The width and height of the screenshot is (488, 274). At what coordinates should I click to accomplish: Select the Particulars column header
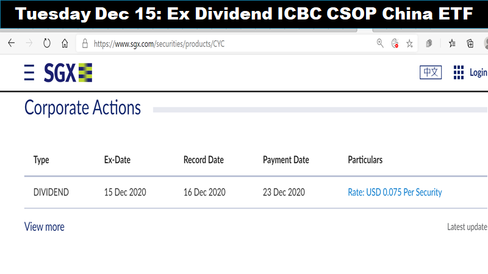pos(365,160)
